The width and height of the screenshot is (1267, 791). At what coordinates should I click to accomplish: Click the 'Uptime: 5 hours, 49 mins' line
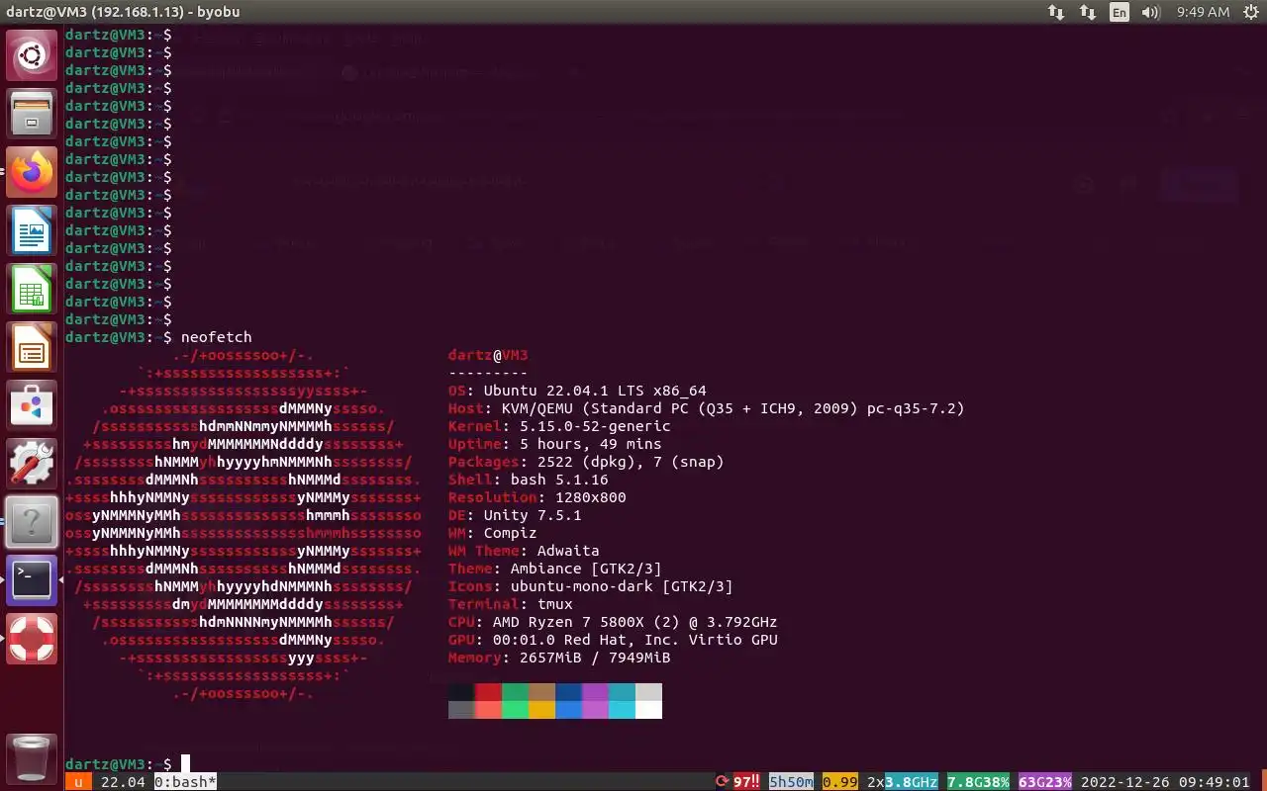[x=555, y=444]
